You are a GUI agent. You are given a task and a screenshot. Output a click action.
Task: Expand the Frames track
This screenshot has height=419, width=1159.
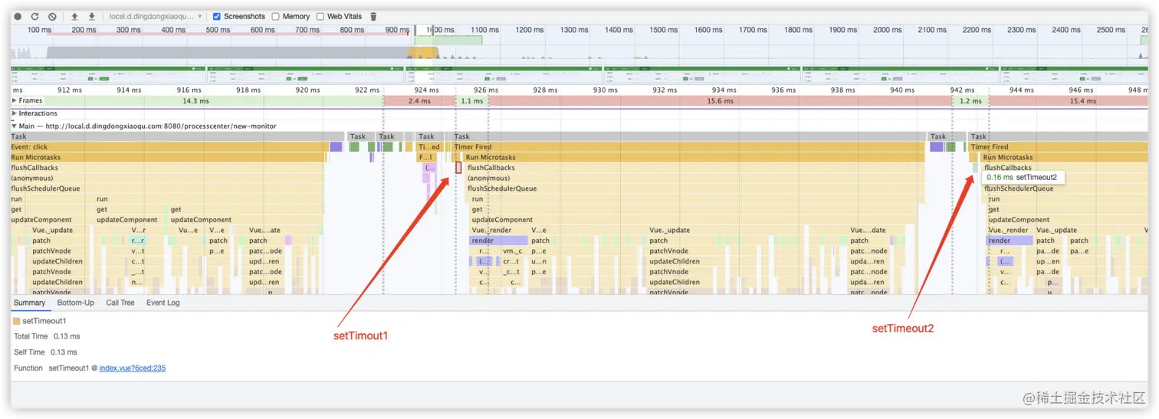15,100
